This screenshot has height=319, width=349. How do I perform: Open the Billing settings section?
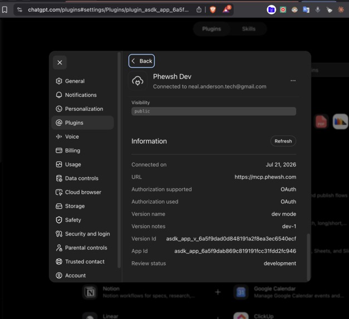coord(82,150)
